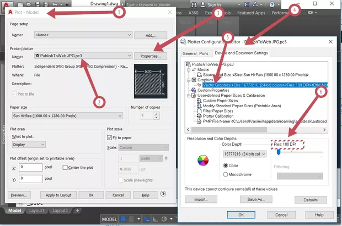The image size is (342, 226).
Task: Click the Custom Properties tree icon
Action: (x=194, y=90)
